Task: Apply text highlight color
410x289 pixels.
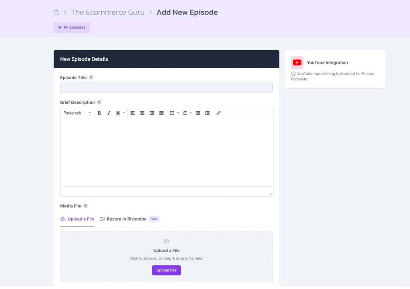Action: pyautogui.click(x=118, y=113)
